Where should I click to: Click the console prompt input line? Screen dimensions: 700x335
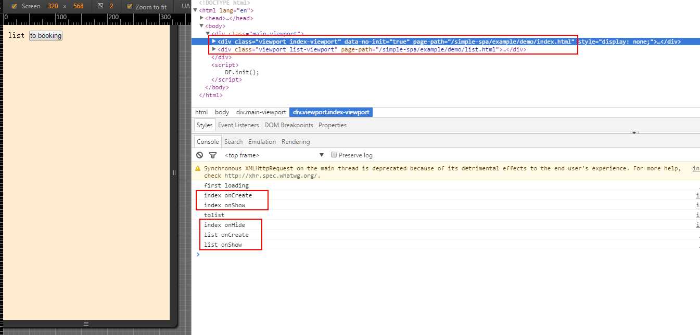448,254
